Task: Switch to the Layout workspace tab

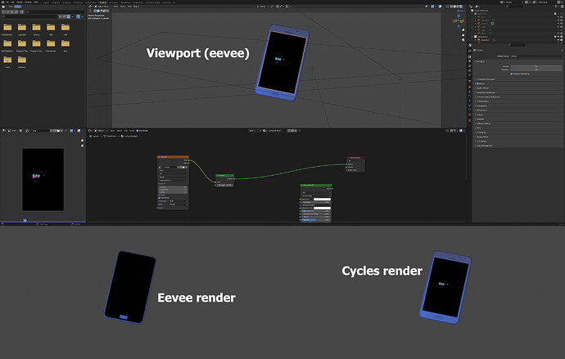Action: click(x=46, y=2)
